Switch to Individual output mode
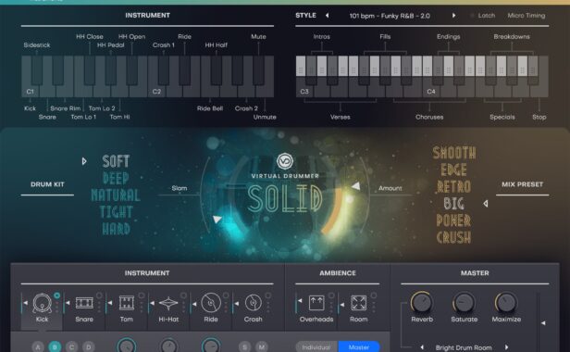This screenshot has width=570, height=352. (x=316, y=346)
